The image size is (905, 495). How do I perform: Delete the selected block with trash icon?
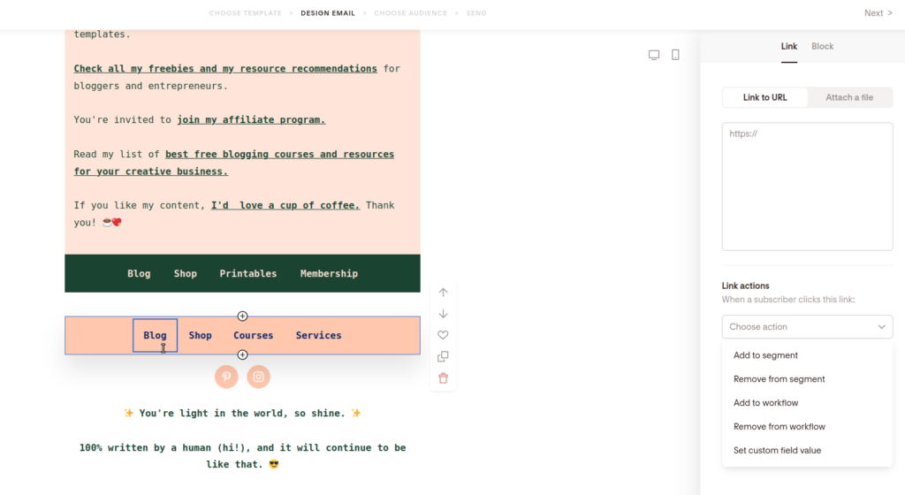coord(443,378)
